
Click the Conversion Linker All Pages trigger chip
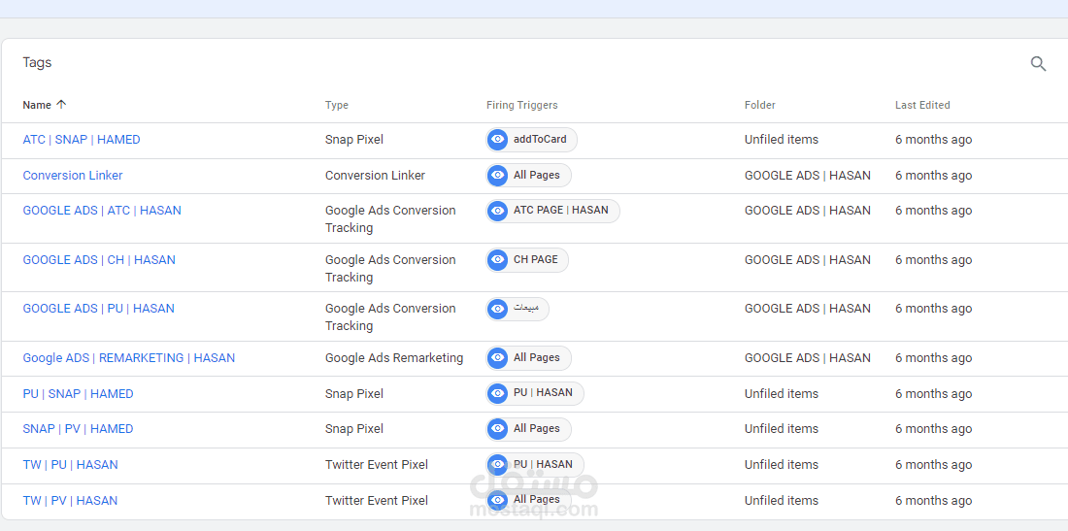point(528,176)
